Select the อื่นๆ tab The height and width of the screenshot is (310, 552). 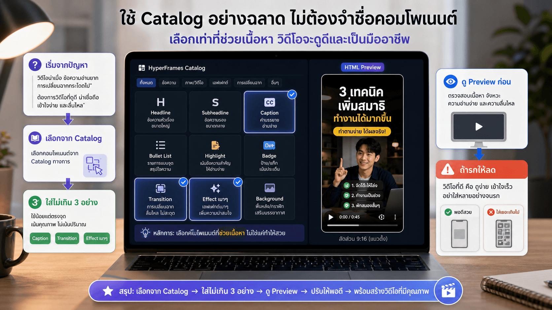pos(275,83)
